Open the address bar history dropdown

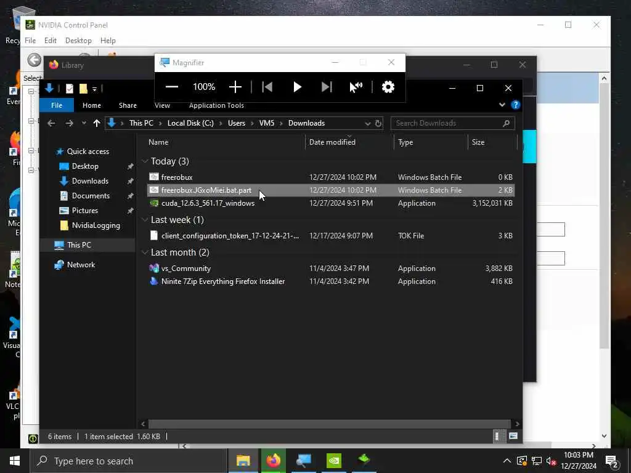[367, 123]
